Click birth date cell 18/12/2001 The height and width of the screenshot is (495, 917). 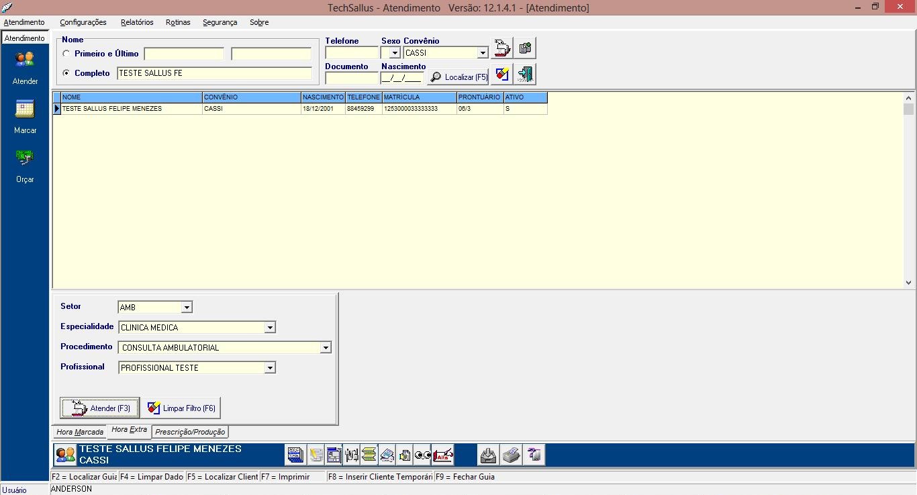click(x=323, y=109)
